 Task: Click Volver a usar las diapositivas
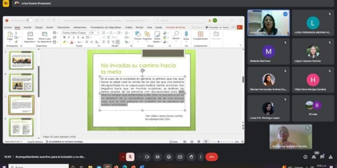(x=44, y=37)
